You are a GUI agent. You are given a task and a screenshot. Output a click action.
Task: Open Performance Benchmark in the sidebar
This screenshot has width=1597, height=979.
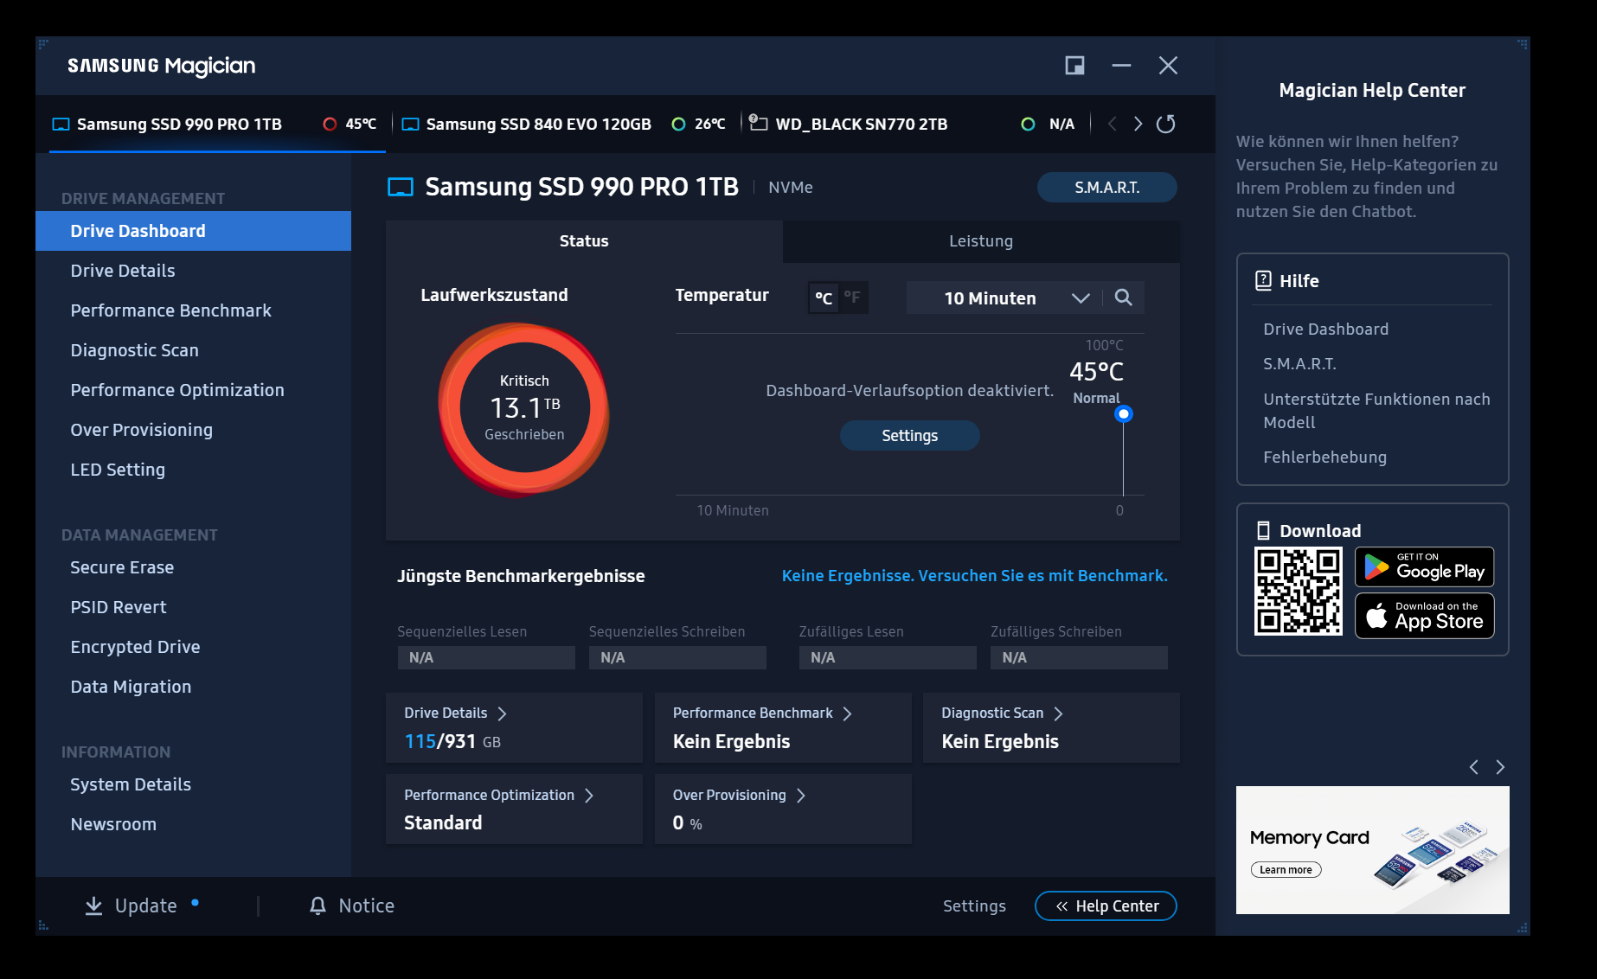(x=193, y=310)
